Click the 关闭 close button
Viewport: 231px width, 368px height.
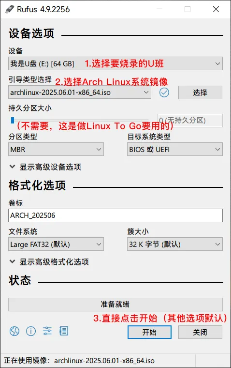(200, 332)
